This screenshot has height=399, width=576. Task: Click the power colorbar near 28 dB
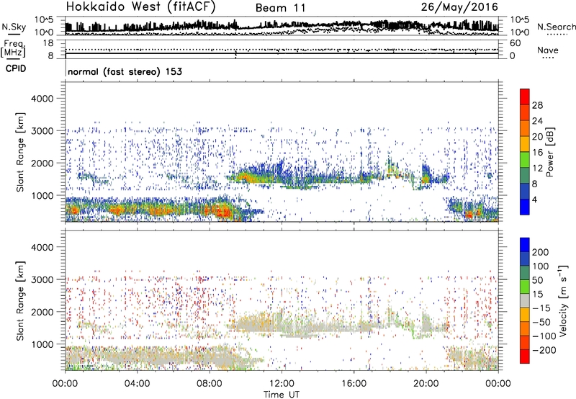click(525, 105)
